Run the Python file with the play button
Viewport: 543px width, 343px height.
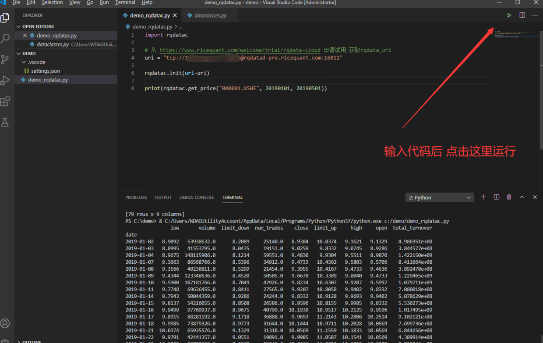[509, 14]
